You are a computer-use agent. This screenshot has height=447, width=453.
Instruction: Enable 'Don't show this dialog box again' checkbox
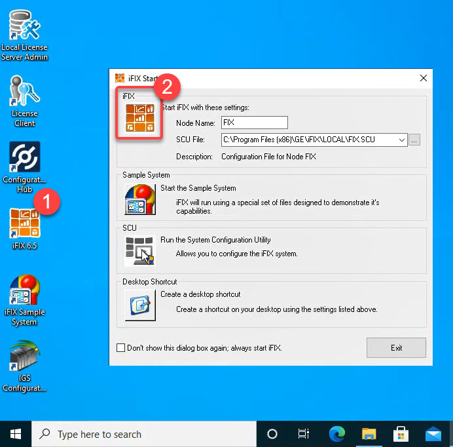tap(120, 348)
